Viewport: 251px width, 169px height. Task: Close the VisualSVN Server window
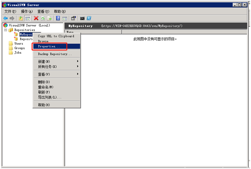245,5
